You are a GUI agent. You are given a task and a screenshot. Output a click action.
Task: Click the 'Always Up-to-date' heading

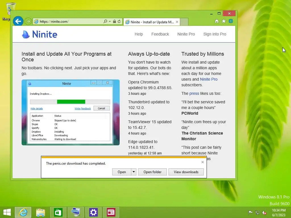click(149, 54)
